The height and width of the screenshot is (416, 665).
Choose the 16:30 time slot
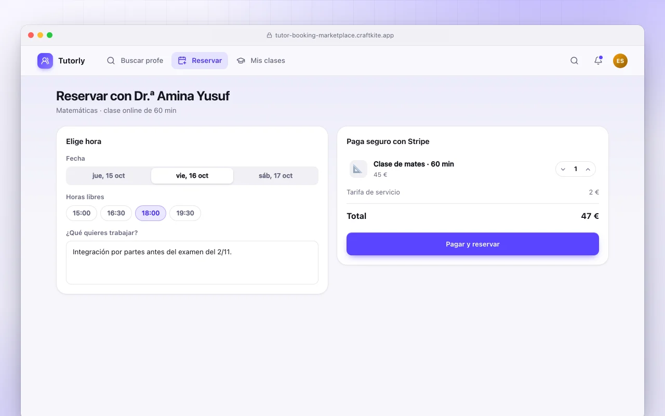click(x=116, y=213)
